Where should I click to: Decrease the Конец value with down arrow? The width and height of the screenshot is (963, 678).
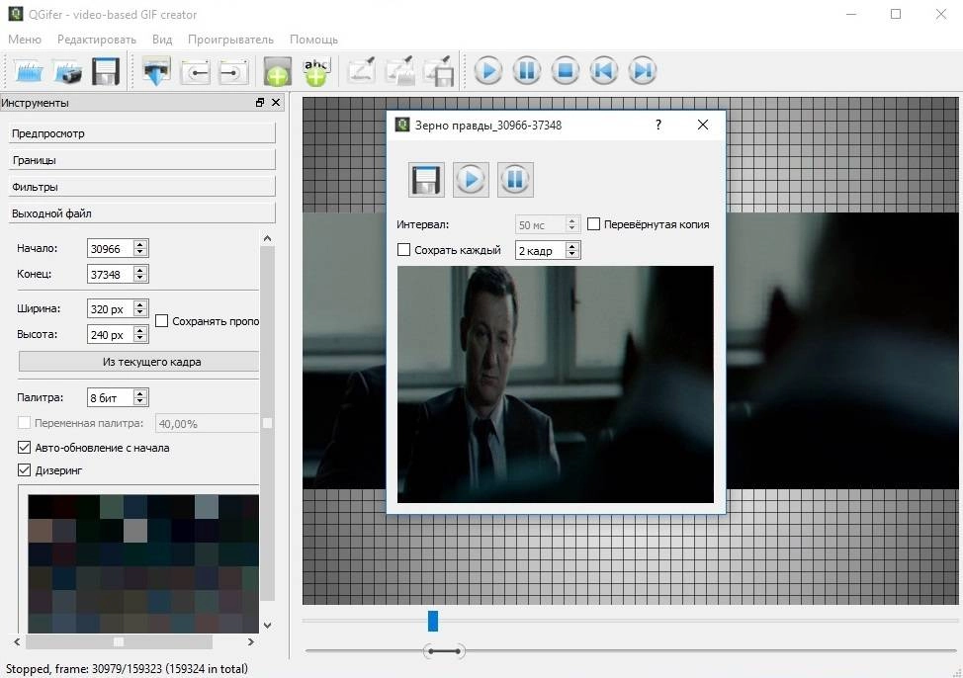[x=140, y=278]
